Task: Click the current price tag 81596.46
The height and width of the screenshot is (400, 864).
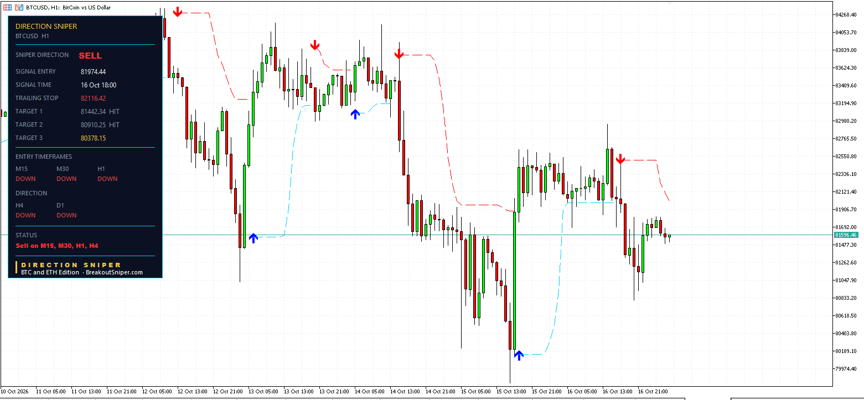Action: pyautogui.click(x=846, y=235)
